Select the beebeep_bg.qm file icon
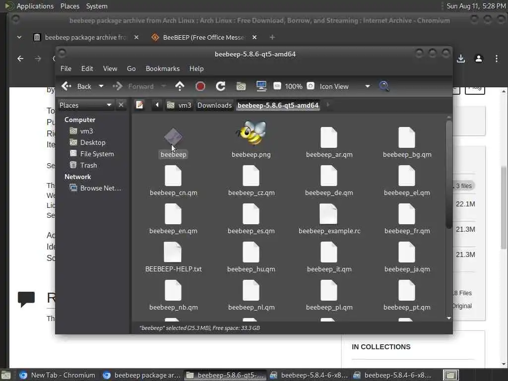Screen dimensions: 508x381 (x=407, y=137)
